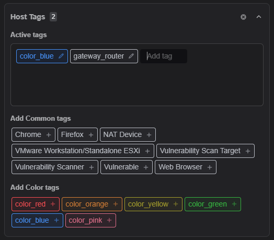
Task: Add the color_yellow tag label
Action: [x=148, y=204]
